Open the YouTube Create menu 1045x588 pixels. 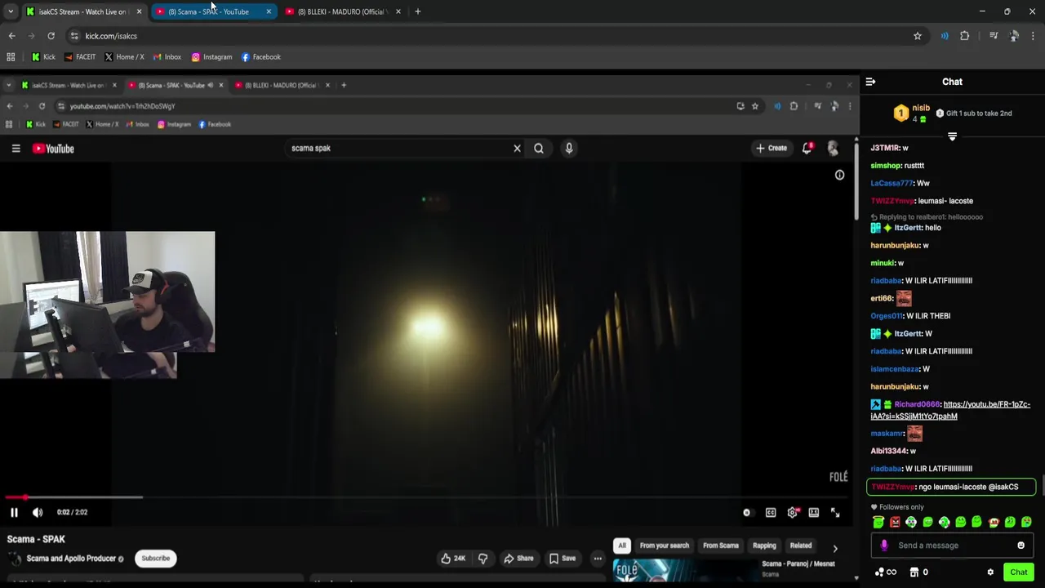(x=772, y=148)
